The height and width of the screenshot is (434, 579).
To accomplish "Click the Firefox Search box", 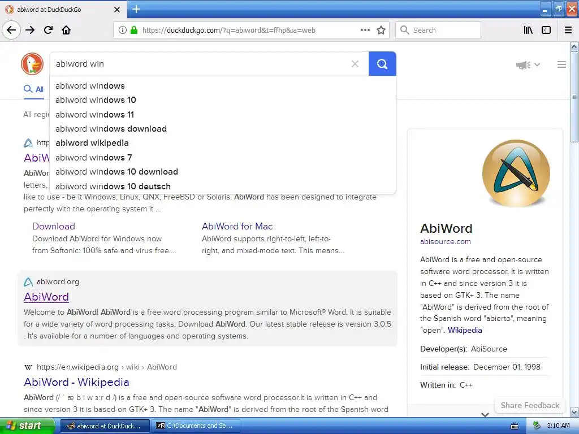I will (x=438, y=30).
